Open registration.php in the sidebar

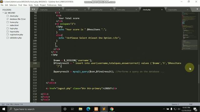click(x=16, y=35)
